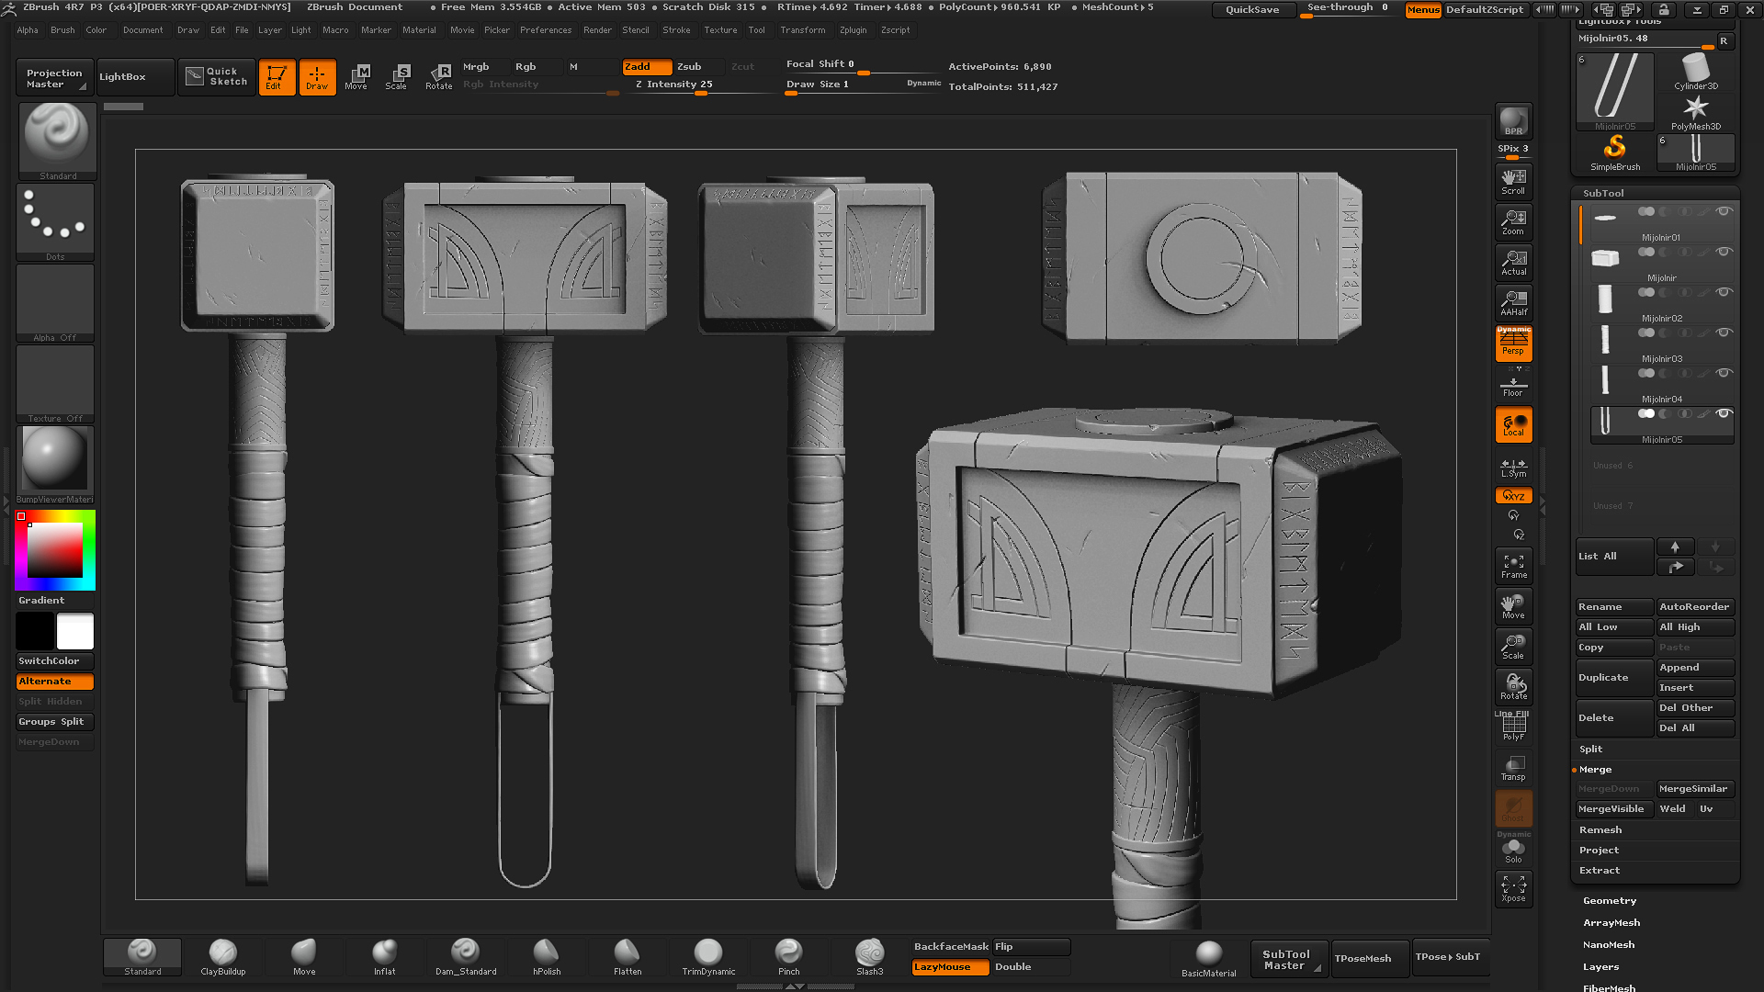Select the TrimDynamic brush
The width and height of the screenshot is (1764, 992).
708,957
